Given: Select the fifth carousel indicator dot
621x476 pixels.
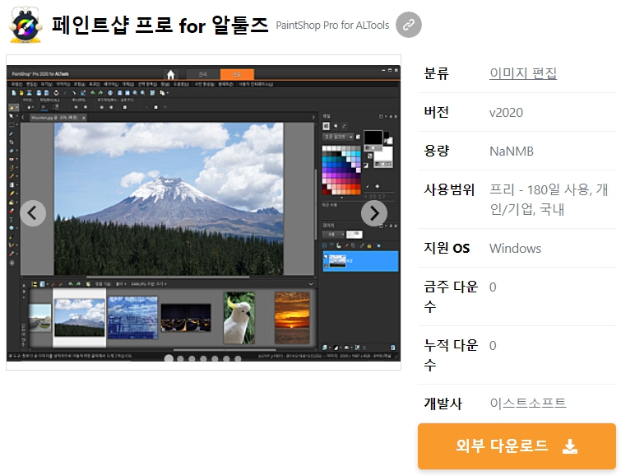Looking at the screenshot, I should tap(215, 359).
